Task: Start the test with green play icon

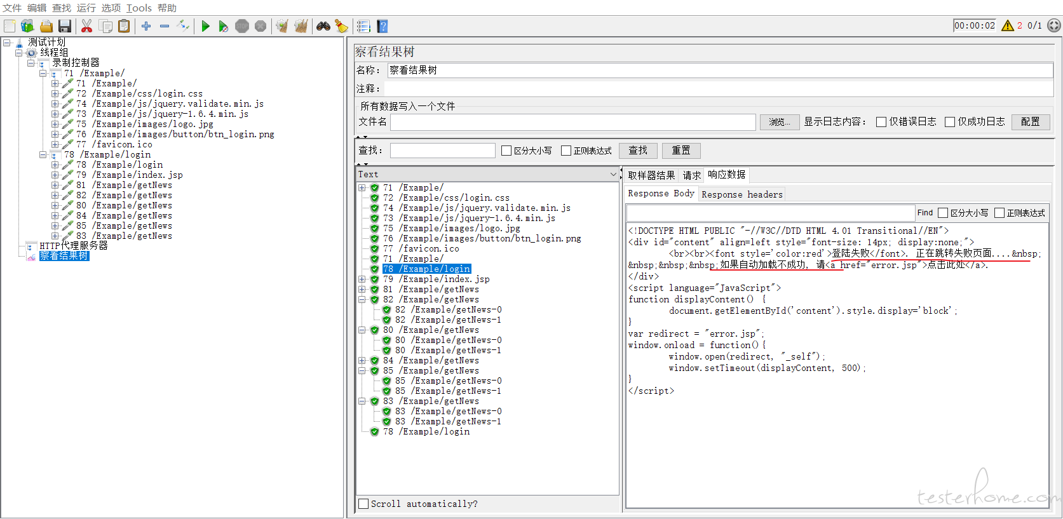Action: point(205,26)
